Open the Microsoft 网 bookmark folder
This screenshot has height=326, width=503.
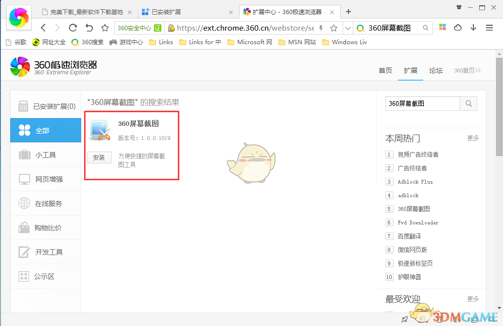click(x=250, y=42)
